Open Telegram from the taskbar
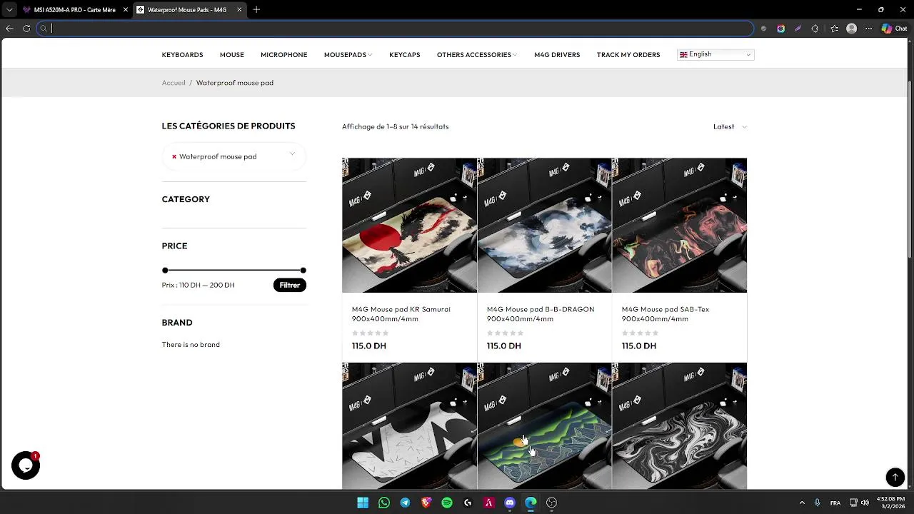This screenshot has height=514, width=914. point(405,503)
